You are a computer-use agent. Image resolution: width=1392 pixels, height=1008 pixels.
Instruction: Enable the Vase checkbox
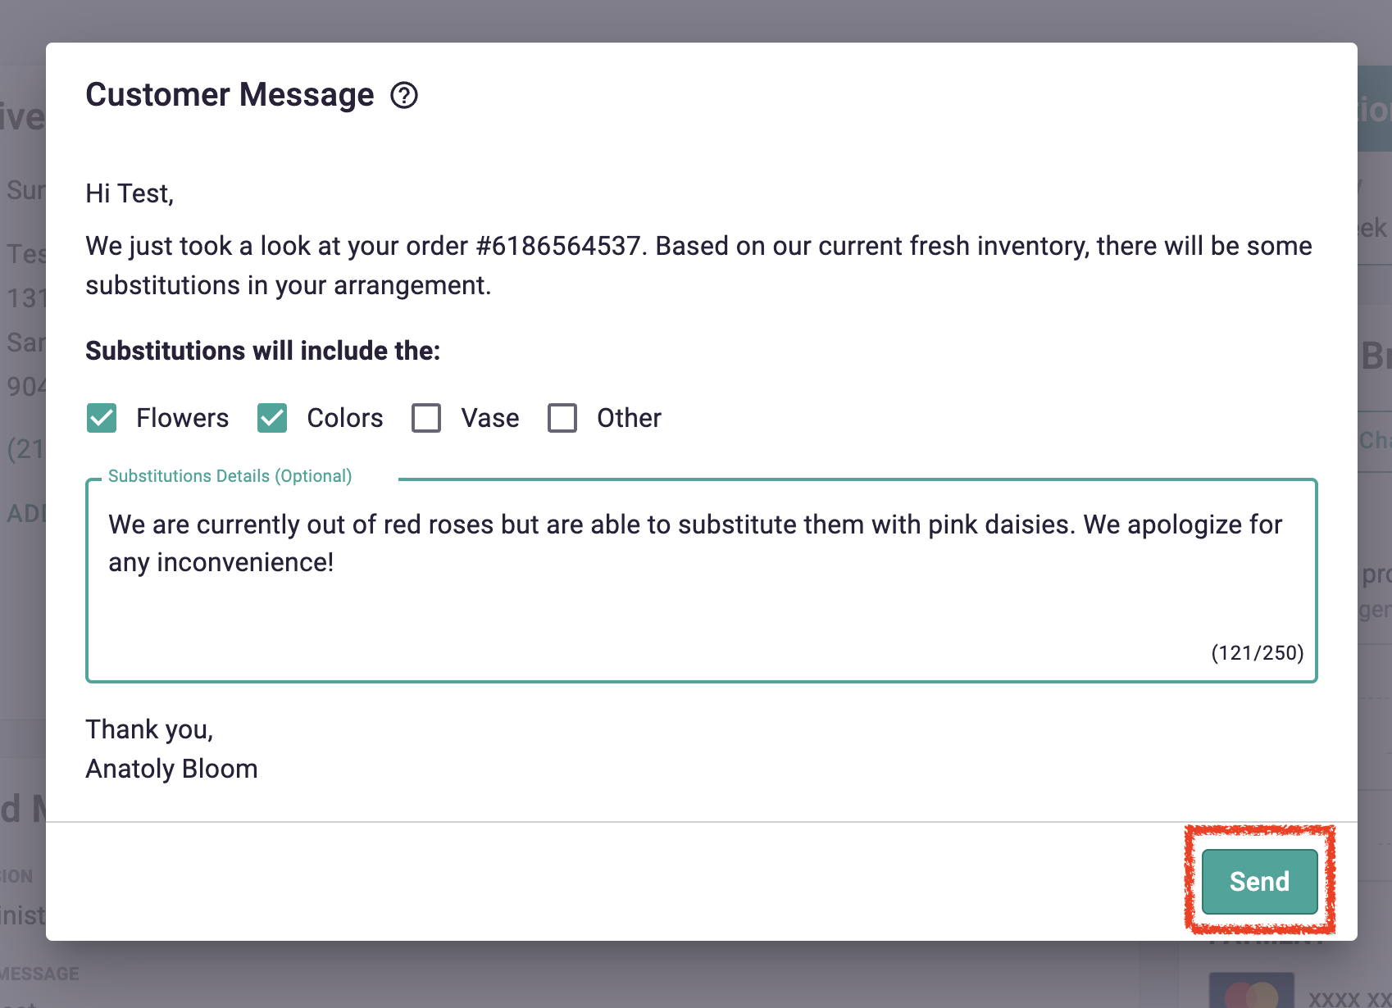click(x=426, y=418)
